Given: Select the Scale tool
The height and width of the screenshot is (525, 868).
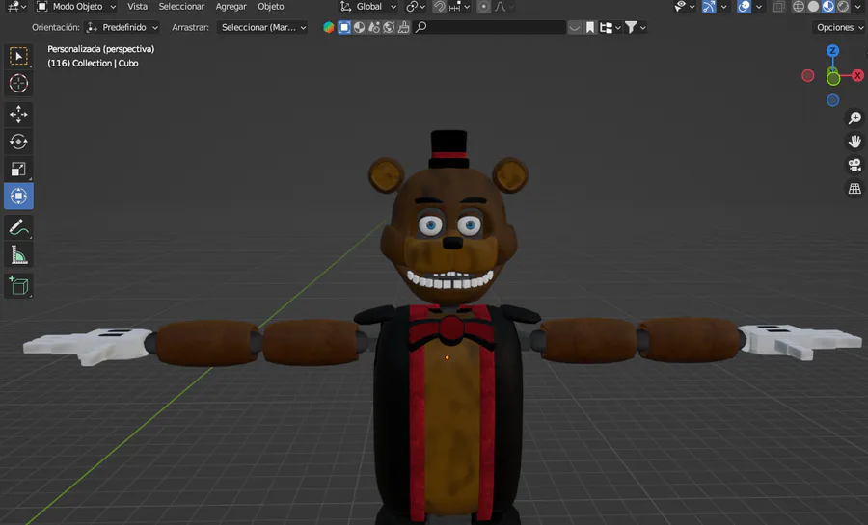Looking at the screenshot, I should (x=18, y=169).
